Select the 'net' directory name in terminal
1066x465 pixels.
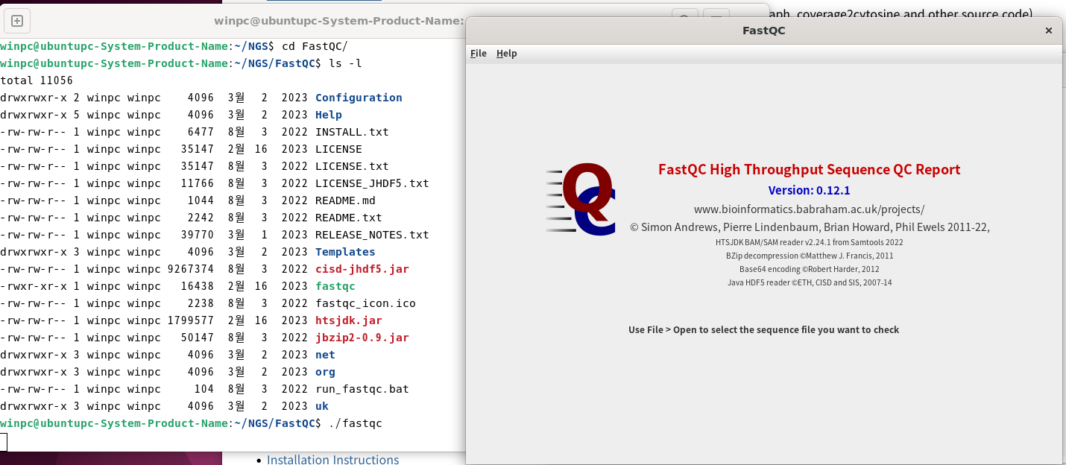pyautogui.click(x=325, y=355)
